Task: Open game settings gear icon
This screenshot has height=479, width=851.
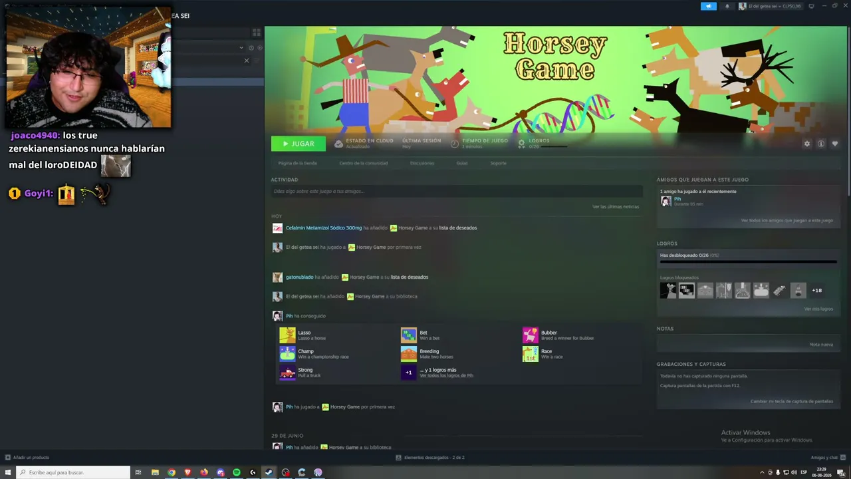Action: (807, 144)
